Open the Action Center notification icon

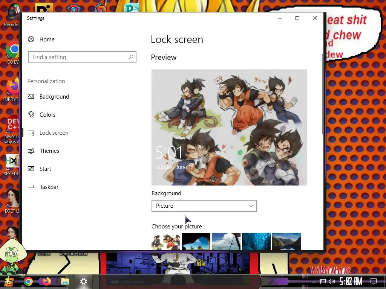pyautogui.click(x=374, y=281)
